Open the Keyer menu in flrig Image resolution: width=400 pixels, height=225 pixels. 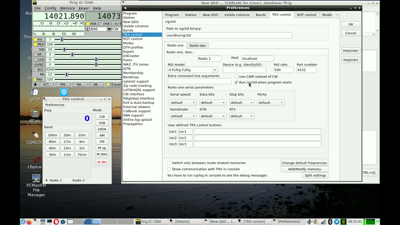[84, 8]
